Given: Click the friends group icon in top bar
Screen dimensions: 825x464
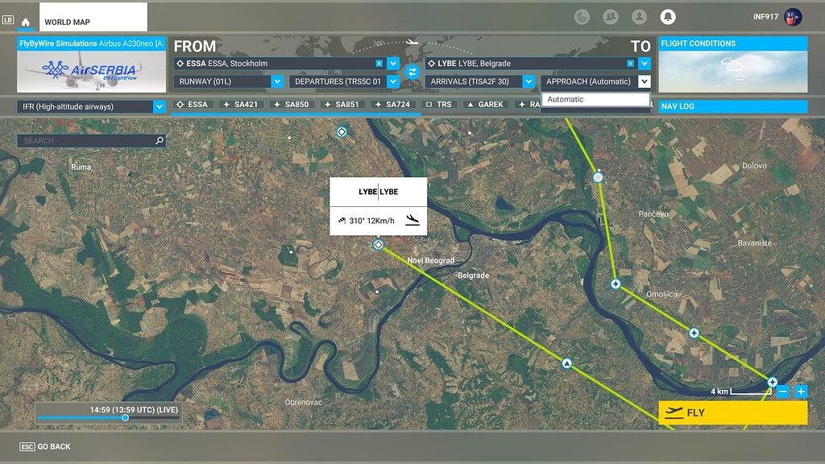Looking at the screenshot, I should tap(611, 16).
